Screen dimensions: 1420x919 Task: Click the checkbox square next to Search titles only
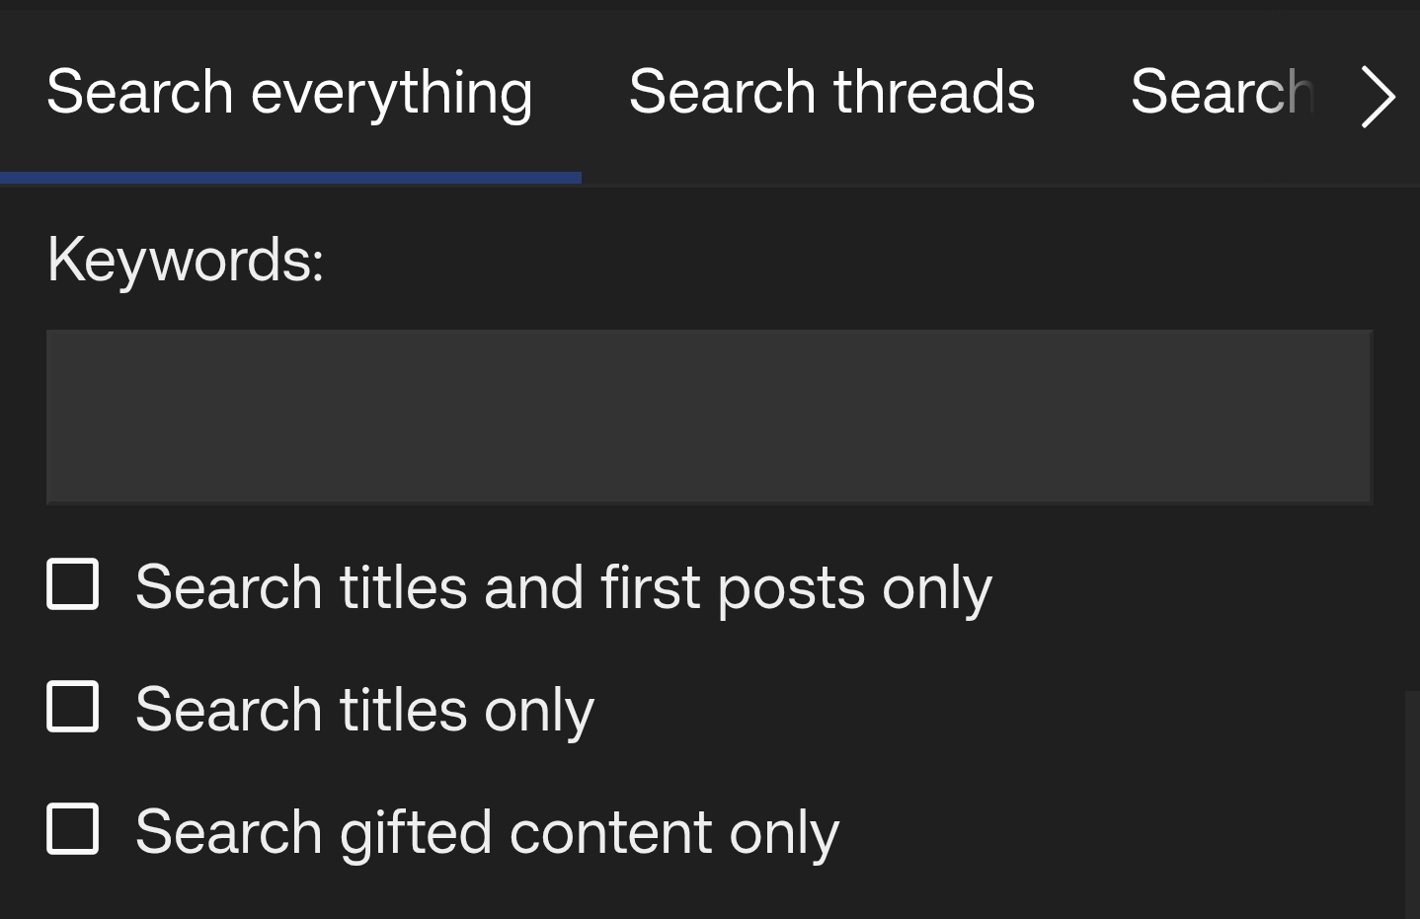click(72, 707)
